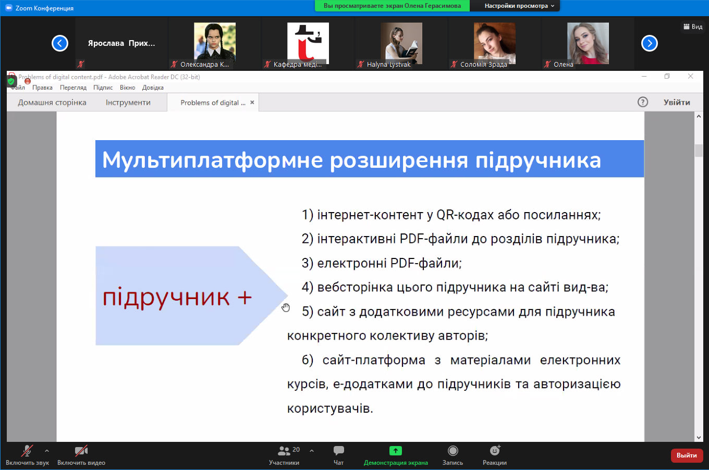This screenshot has width=709, height=470.
Task: Leave meeting with Выйти button
Action: pyautogui.click(x=687, y=455)
